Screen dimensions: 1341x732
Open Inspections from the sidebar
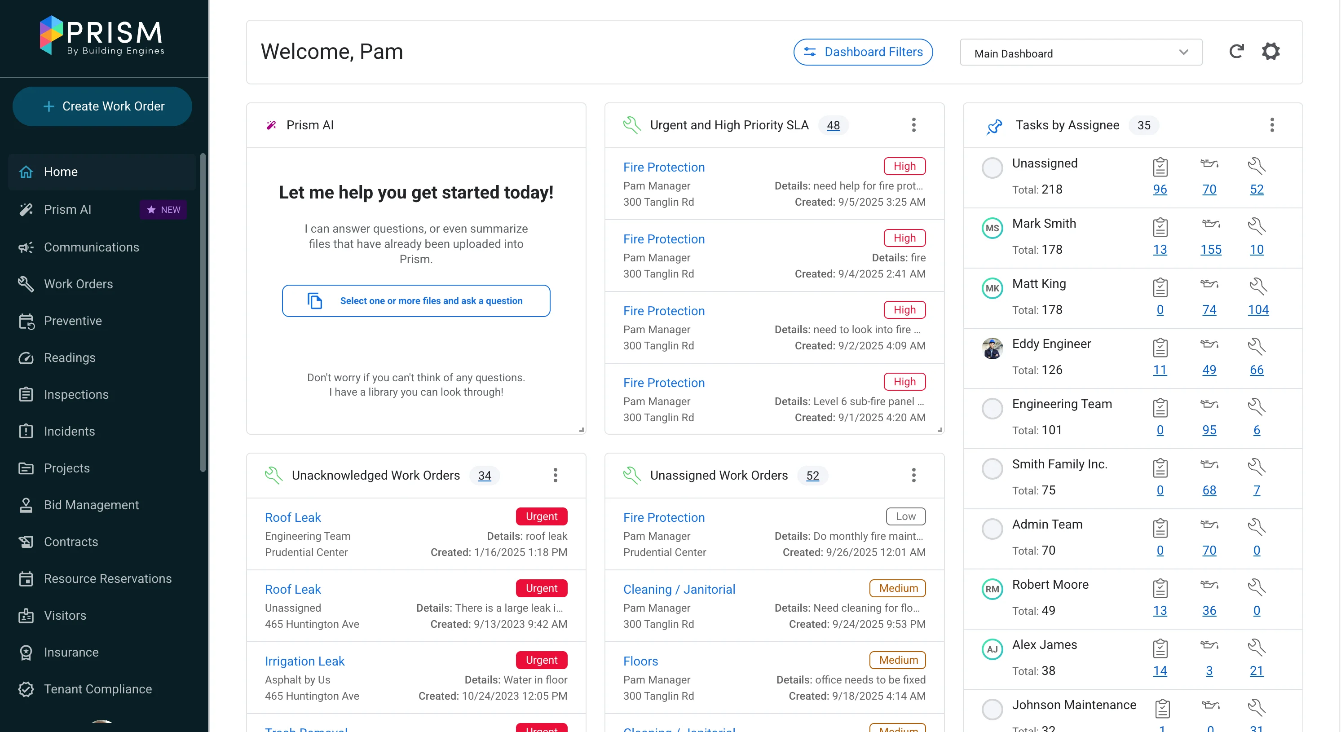click(76, 394)
